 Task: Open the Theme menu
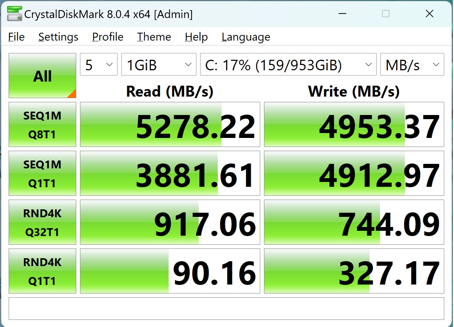click(x=154, y=37)
